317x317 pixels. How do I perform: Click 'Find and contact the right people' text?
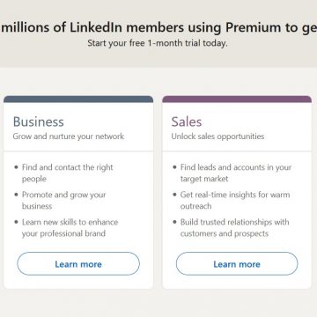68,173
